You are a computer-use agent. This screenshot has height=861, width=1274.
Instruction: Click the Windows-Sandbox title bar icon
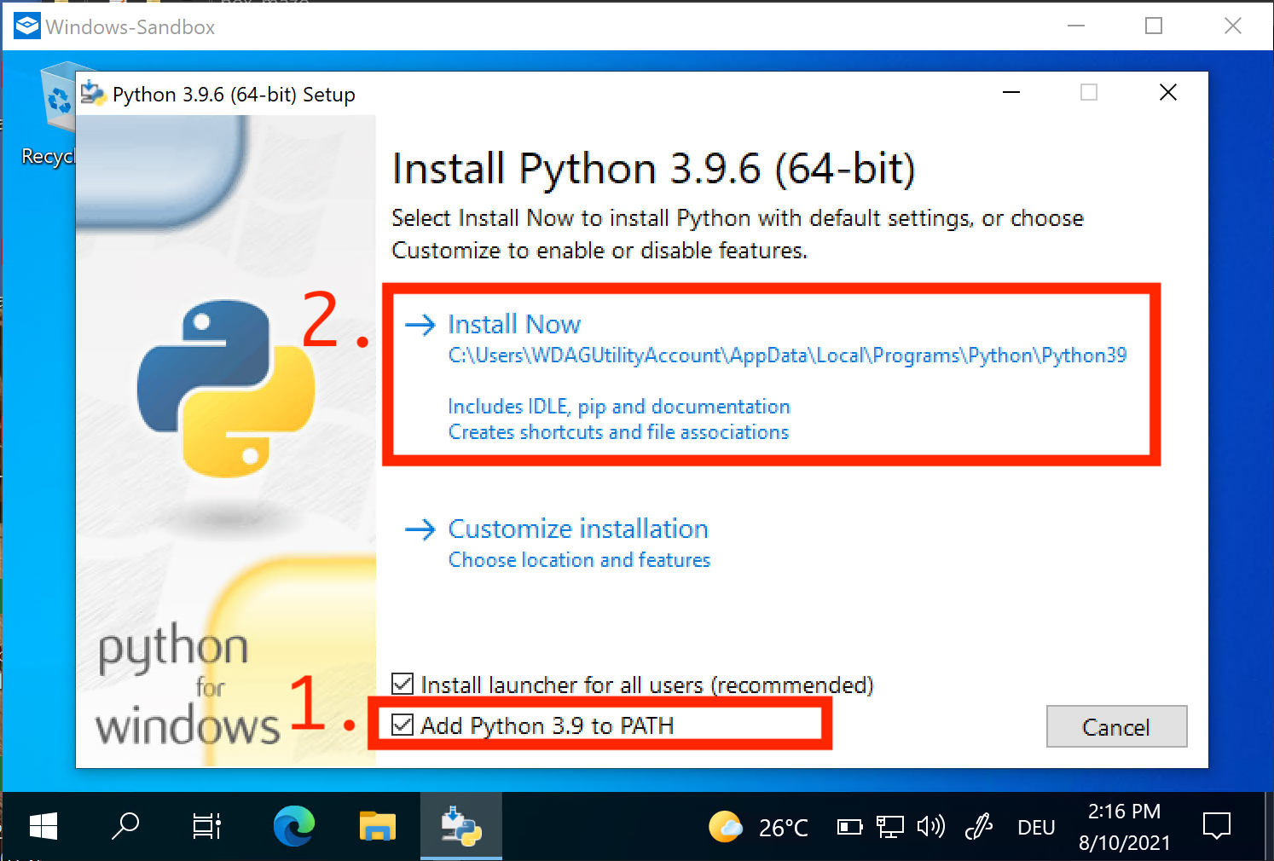27,26
